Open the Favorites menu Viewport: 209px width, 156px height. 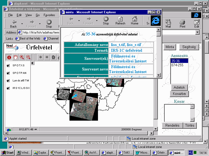tap(49, 15)
